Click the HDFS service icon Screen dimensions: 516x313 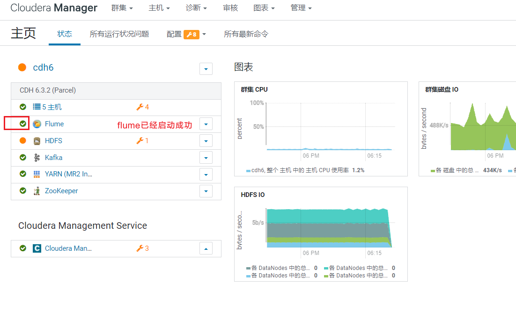pyautogui.click(x=37, y=141)
